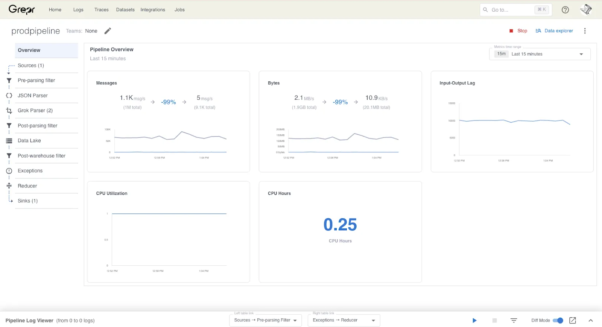Open the Integrations menu item
Viewport: 602px width, 327px height.
[153, 10]
